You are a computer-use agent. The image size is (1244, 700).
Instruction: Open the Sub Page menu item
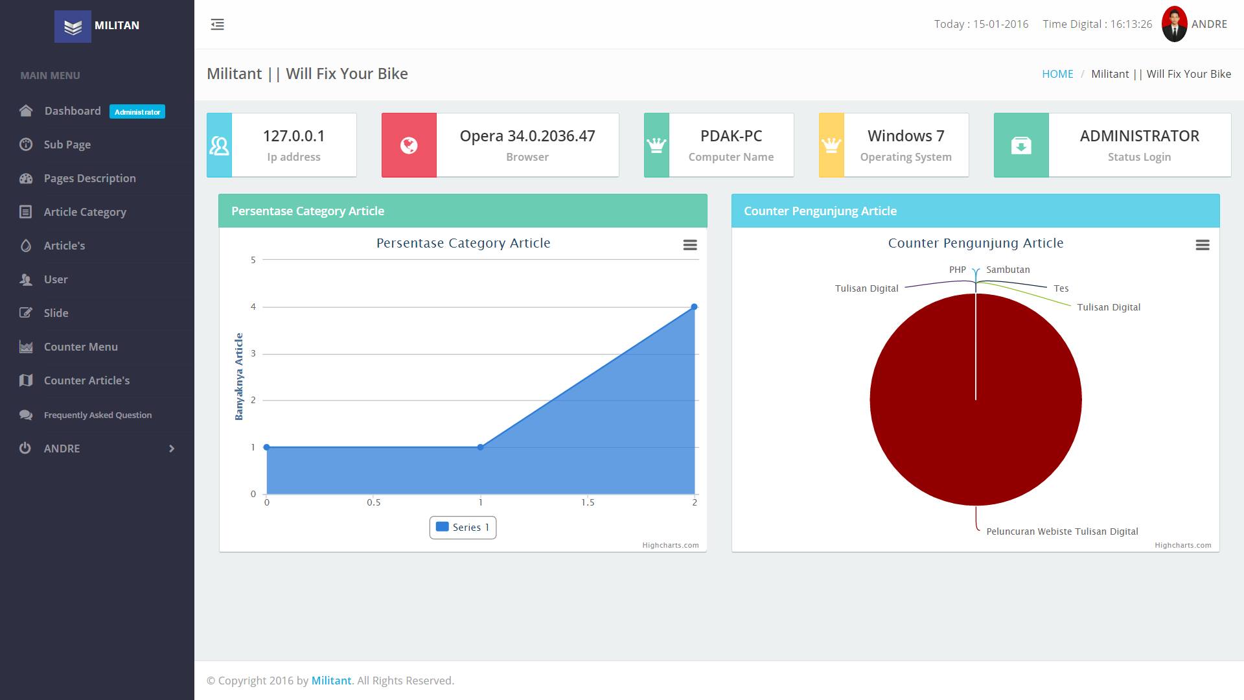point(67,145)
